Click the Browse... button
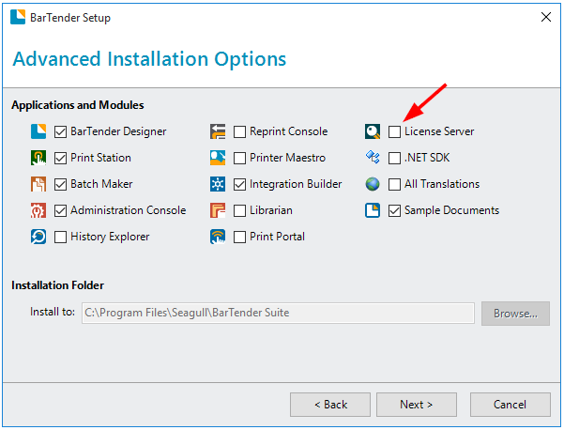 (515, 314)
